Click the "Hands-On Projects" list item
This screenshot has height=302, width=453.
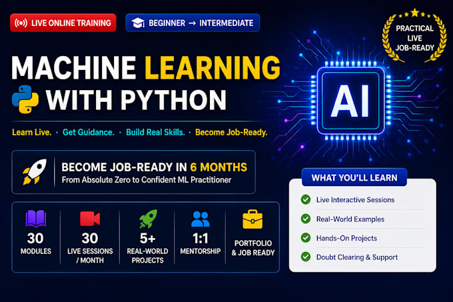point(346,238)
